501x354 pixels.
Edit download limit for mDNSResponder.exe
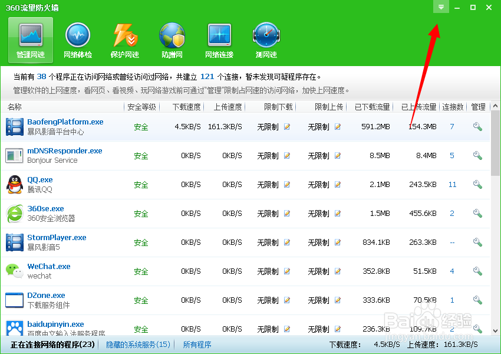287,156
